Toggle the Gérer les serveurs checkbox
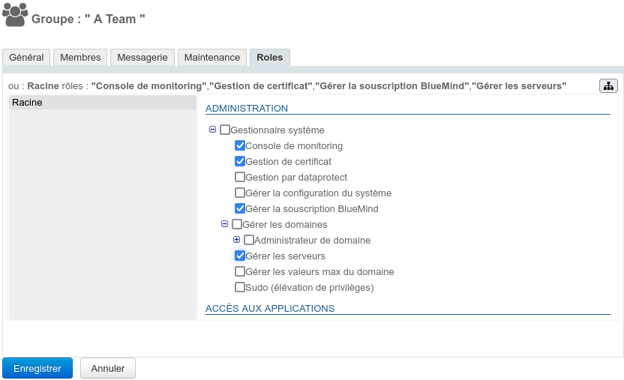 click(x=240, y=256)
